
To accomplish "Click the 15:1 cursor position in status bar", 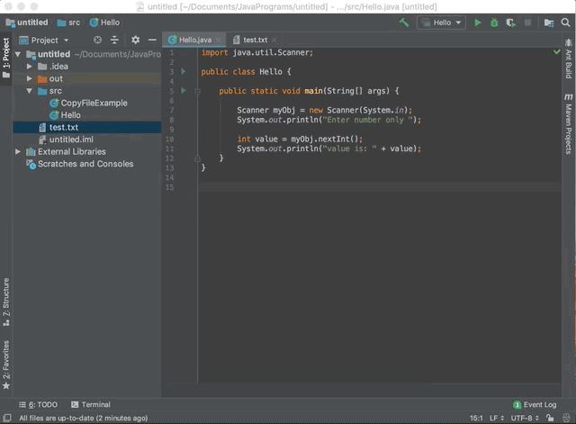I will point(476,418).
